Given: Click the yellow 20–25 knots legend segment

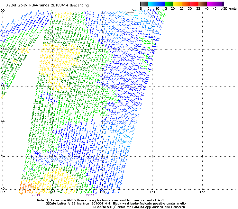Looking at the screenshot, I should tap(178, 4).
